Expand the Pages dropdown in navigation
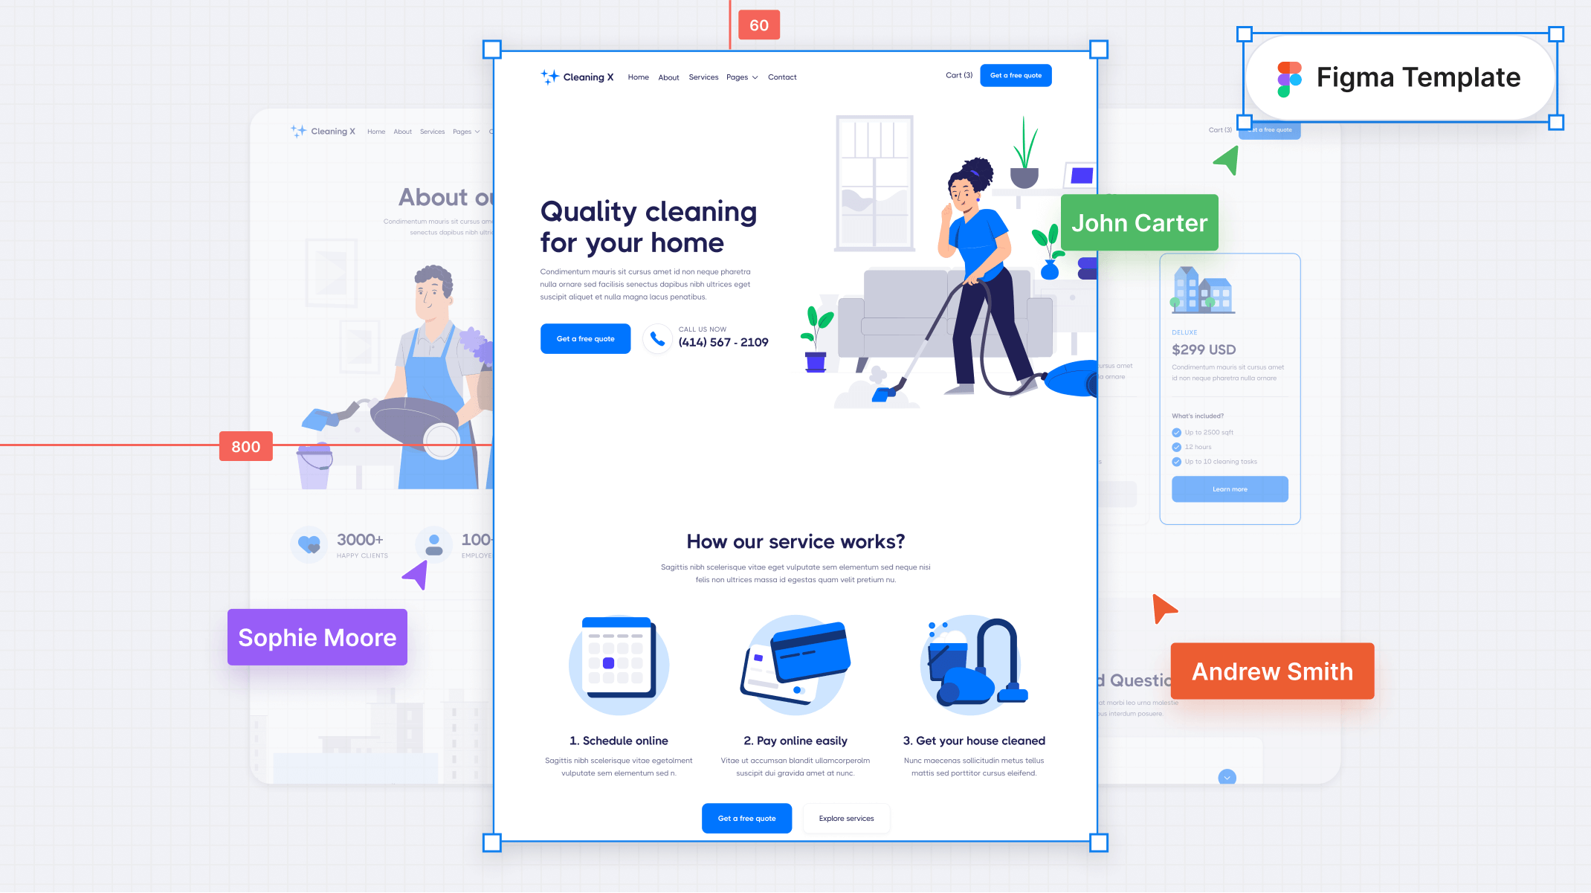This screenshot has height=893, width=1591. pos(742,77)
